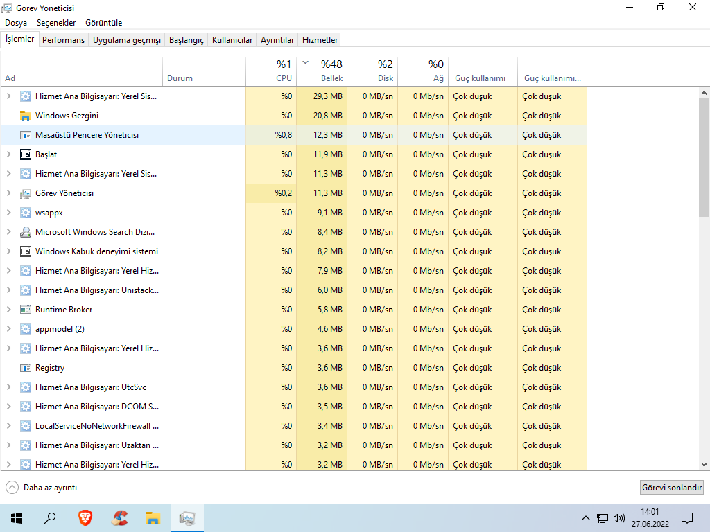Screen dimensions: 710x532
Task: Select the Registry process name text
Action: click(x=50, y=368)
